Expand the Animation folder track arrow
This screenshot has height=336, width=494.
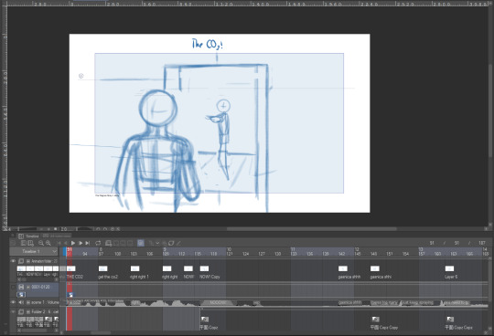(28, 261)
